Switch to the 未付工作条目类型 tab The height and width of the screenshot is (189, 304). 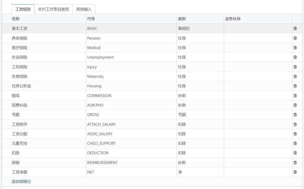(53, 9)
